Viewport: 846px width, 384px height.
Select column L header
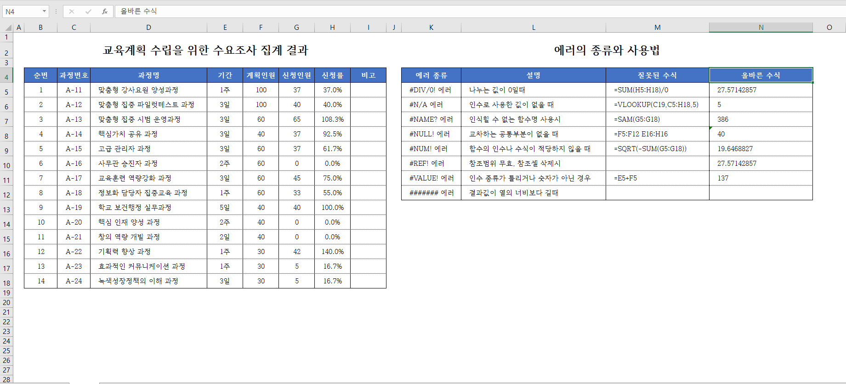tap(534, 28)
